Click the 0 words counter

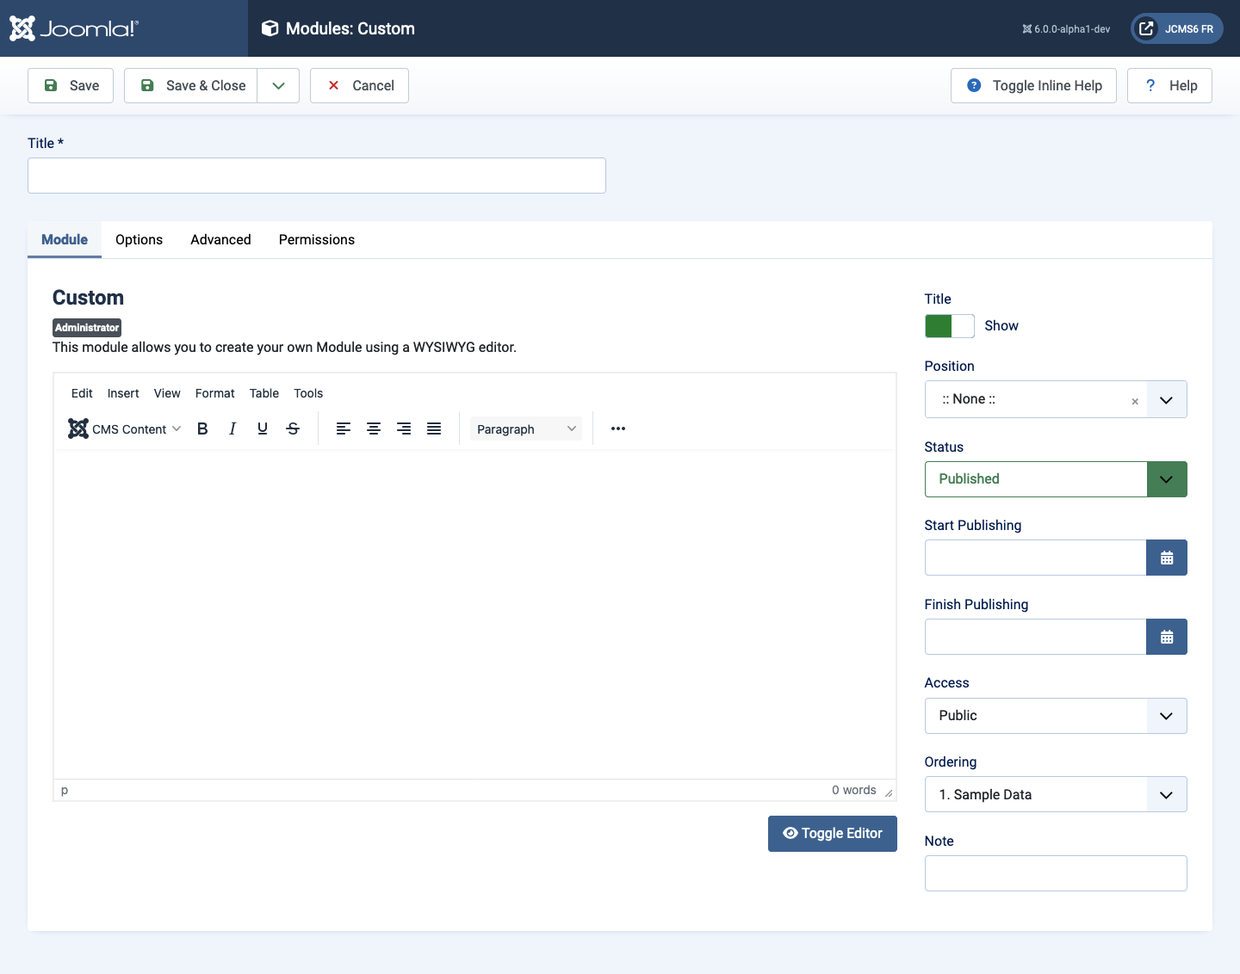coord(854,790)
